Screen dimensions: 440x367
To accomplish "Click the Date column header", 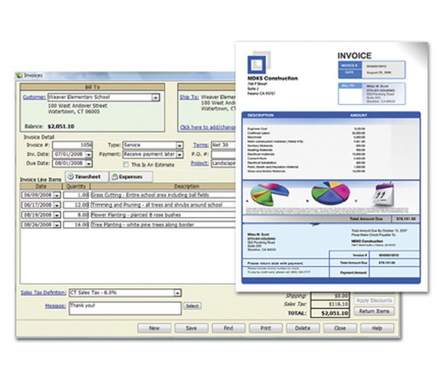I will point(41,186).
